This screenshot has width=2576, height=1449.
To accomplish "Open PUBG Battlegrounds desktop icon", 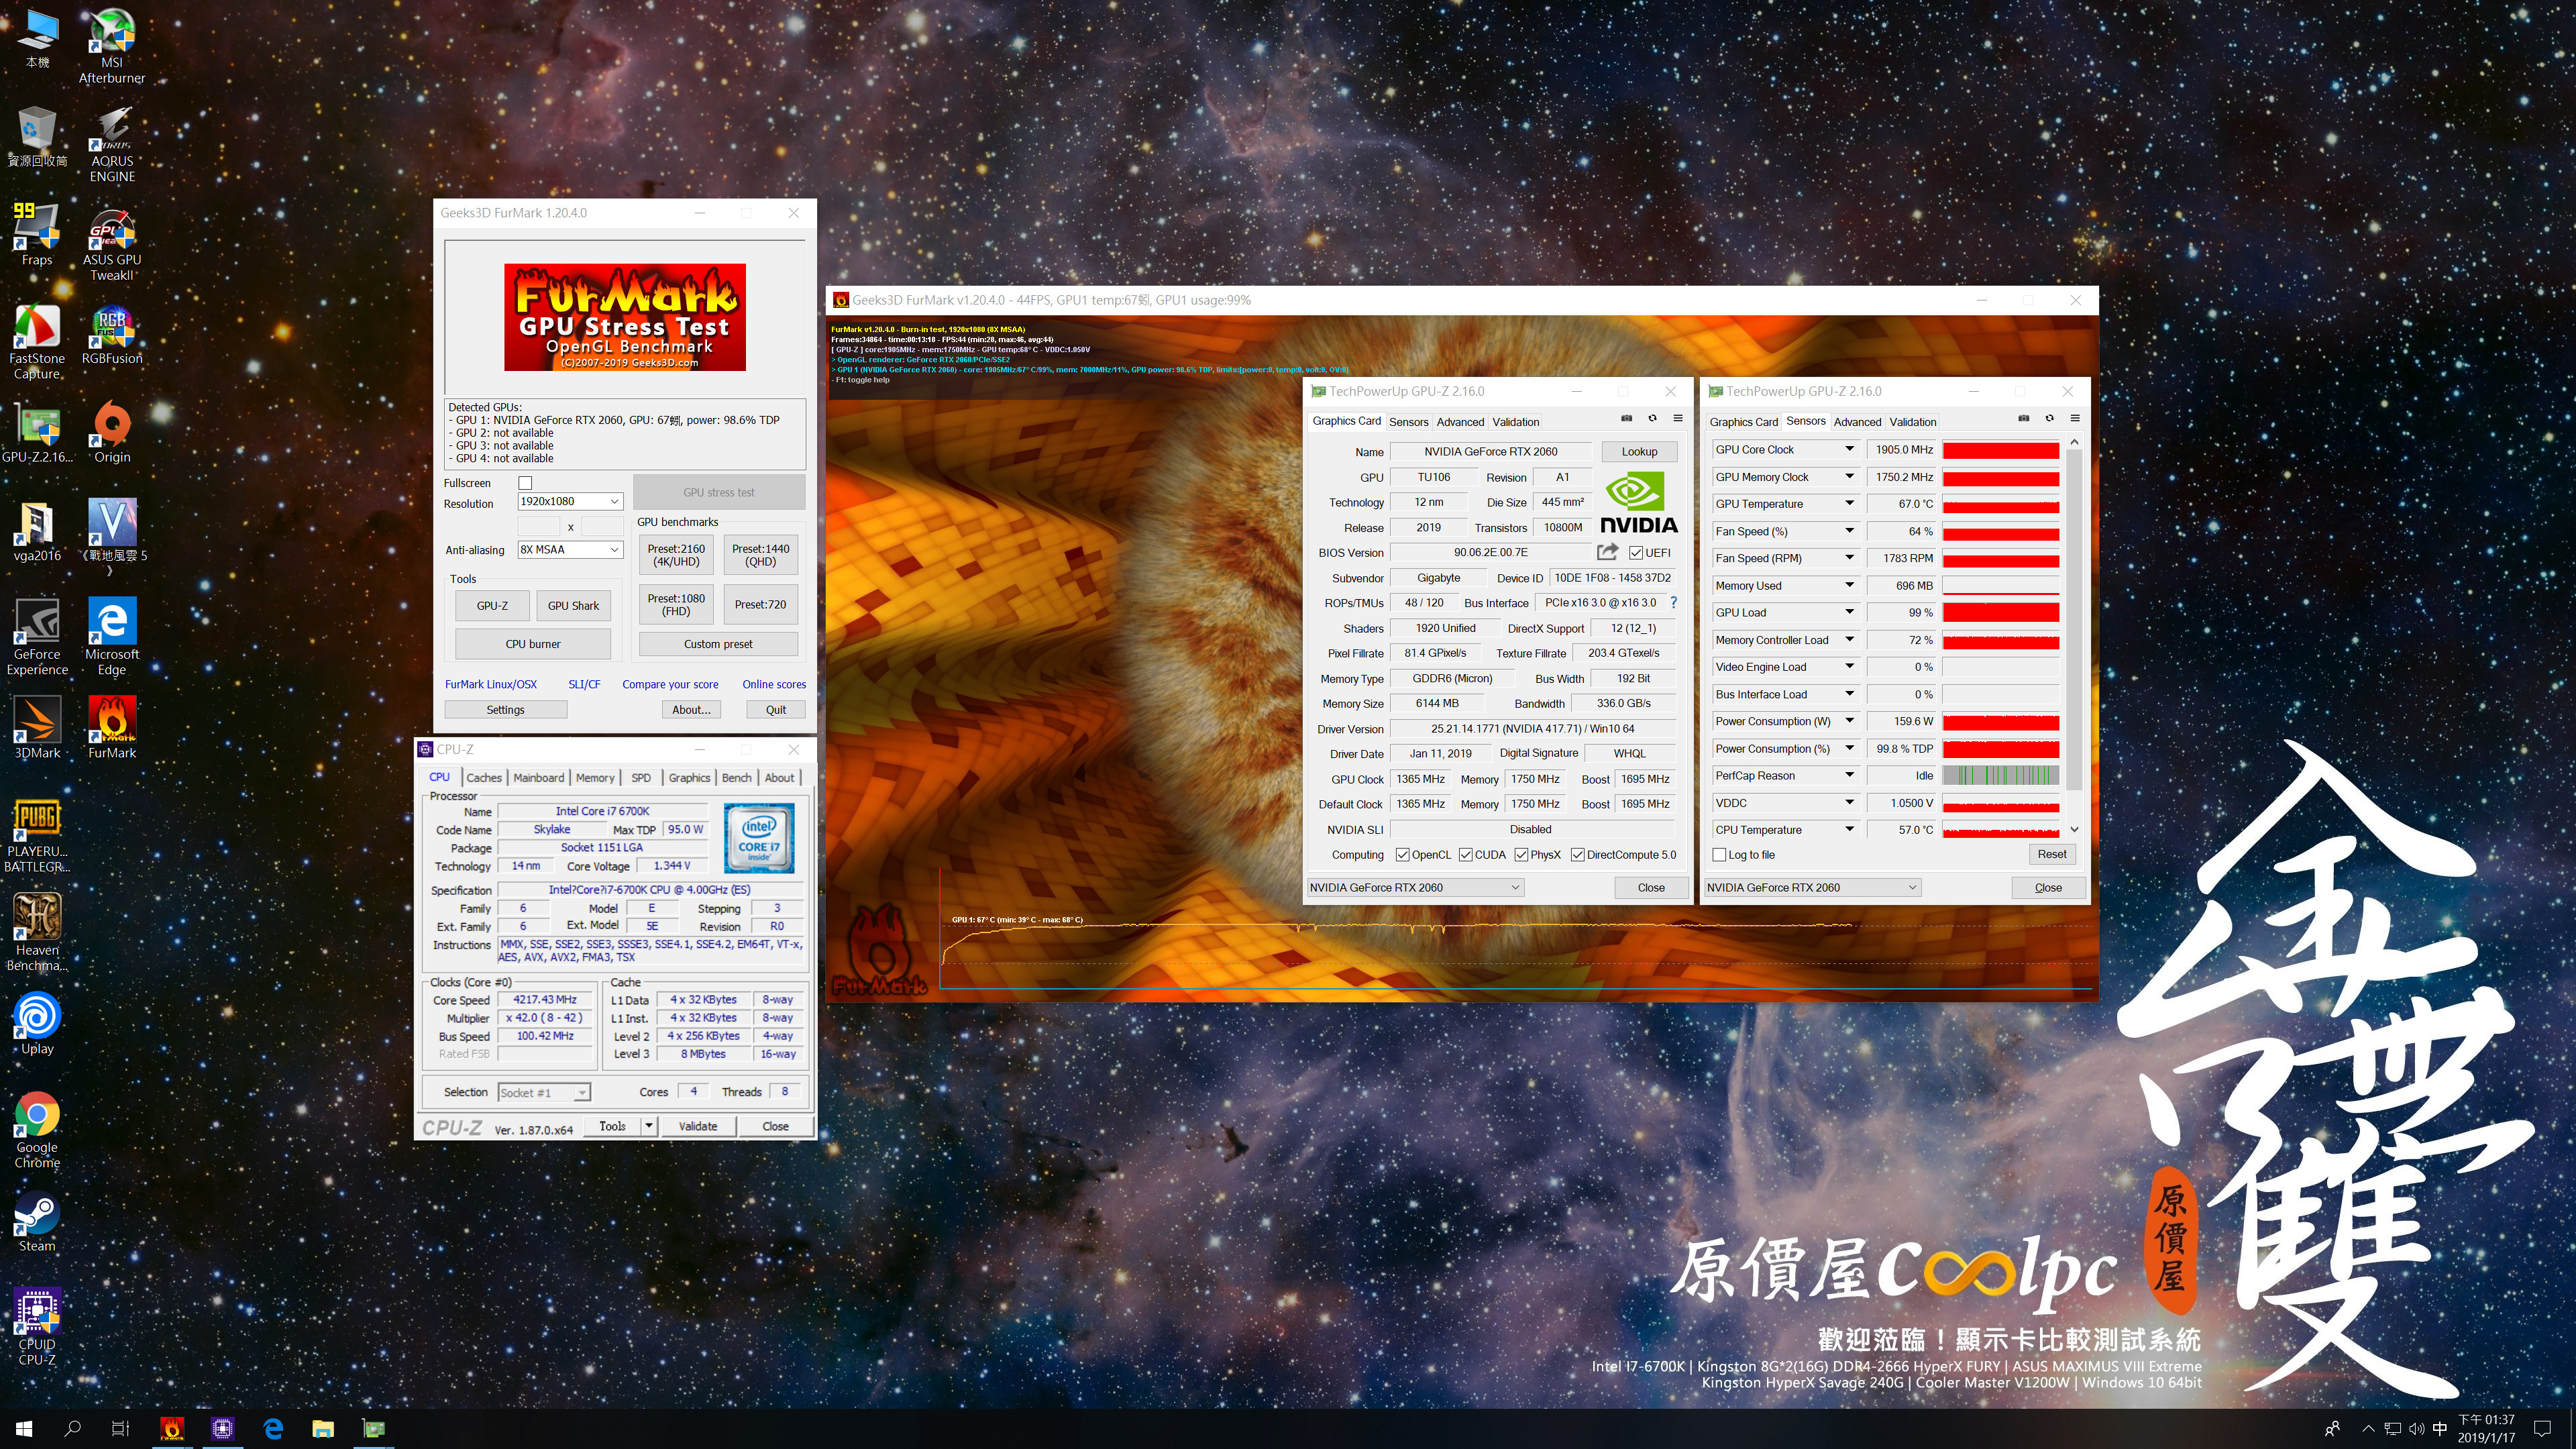I will pyautogui.click(x=37, y=835).
